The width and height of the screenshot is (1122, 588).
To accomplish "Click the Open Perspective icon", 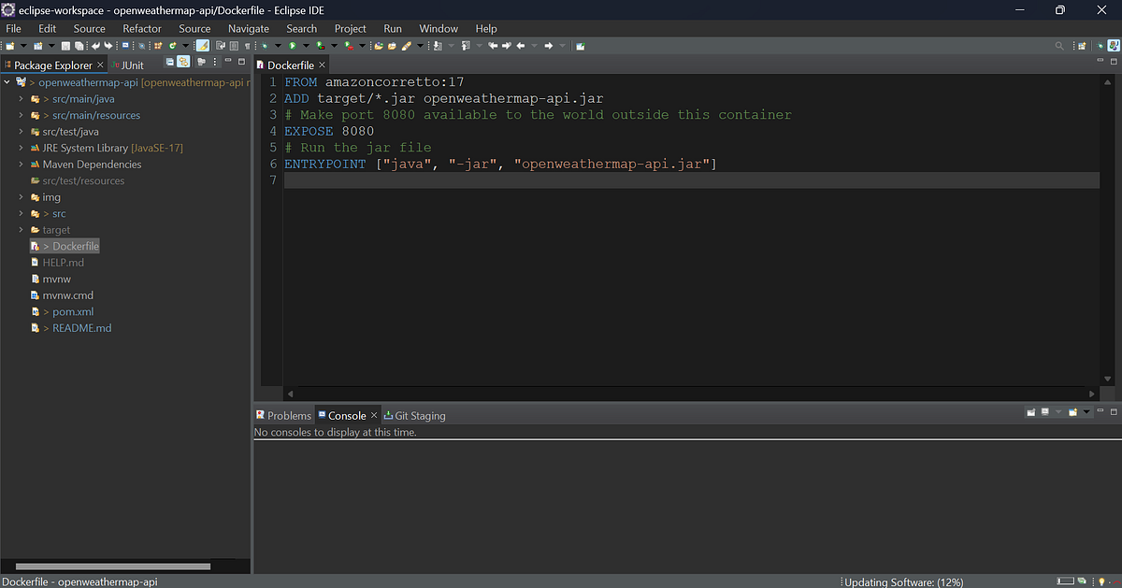I will pos(1081,45).
